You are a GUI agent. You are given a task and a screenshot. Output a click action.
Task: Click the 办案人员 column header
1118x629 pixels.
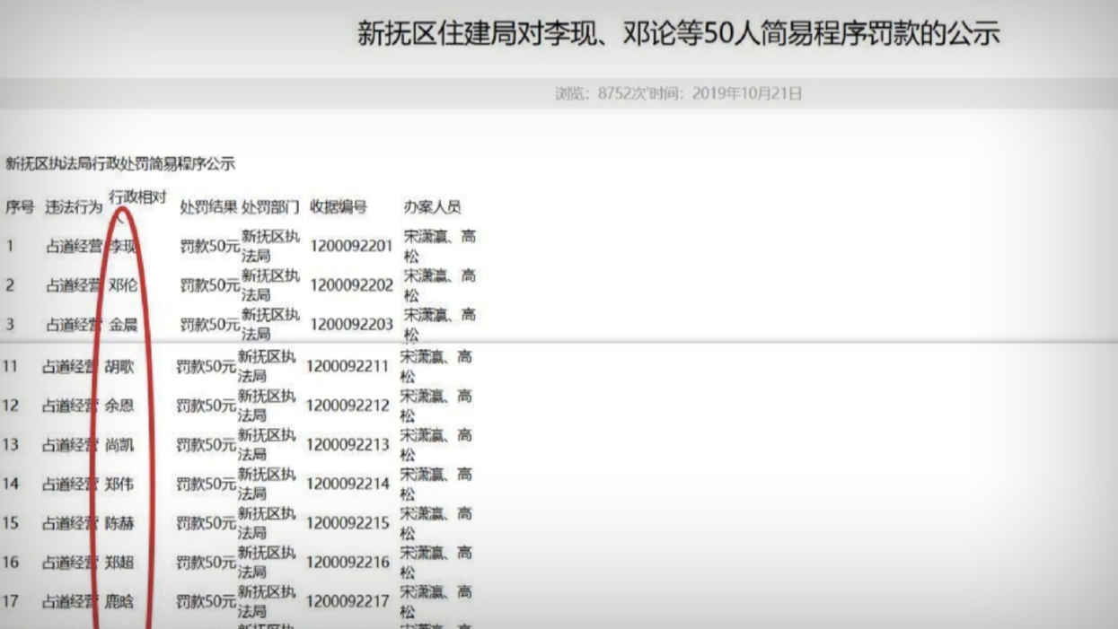432,207
